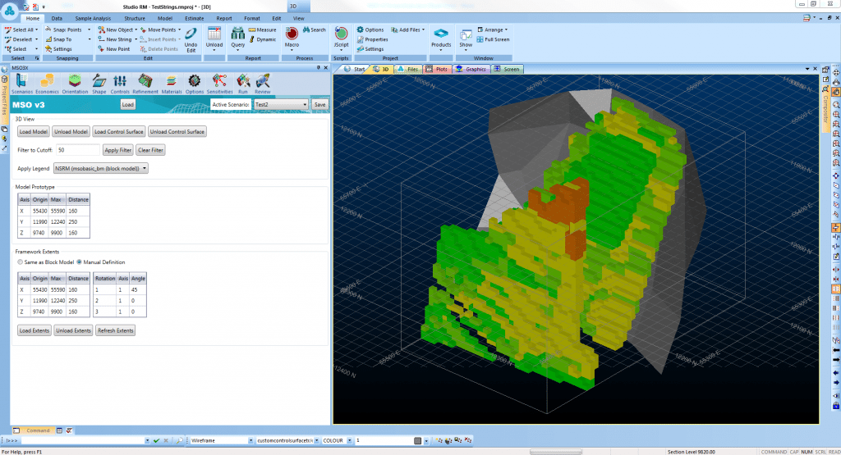Expand the Snap: Points dropdown arrow
This screenshot has width=841, height=455.
pyautogui.click(x=89, y=30)
